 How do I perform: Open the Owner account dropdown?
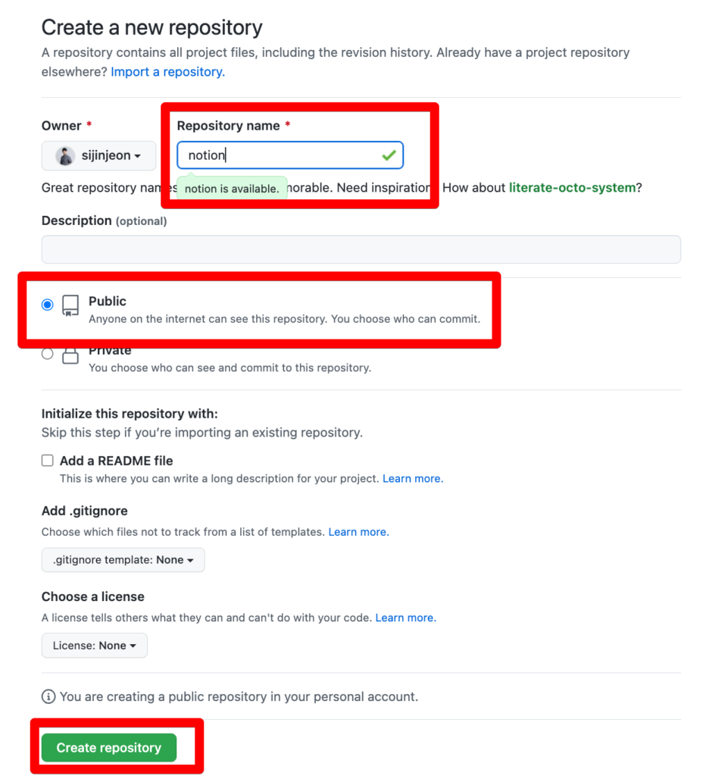click(x=98, y=155)
